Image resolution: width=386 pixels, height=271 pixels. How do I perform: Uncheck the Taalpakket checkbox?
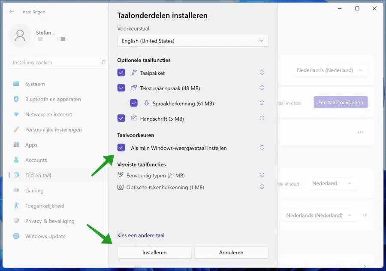click(121, 73)
